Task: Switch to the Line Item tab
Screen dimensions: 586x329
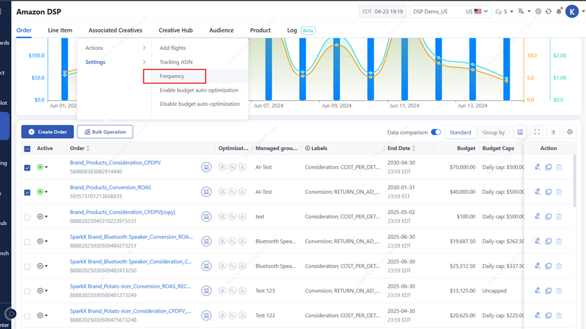Action: tap(60, 30)
